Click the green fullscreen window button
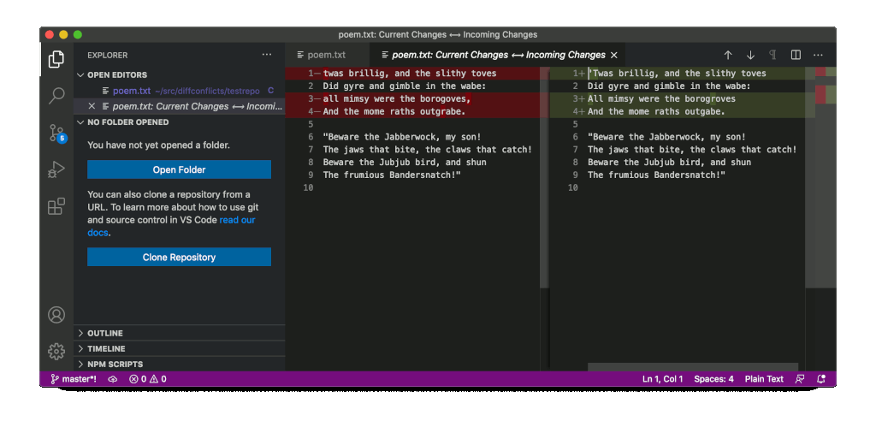The width and height of the screenshot is (876, 439). [78, 34]
